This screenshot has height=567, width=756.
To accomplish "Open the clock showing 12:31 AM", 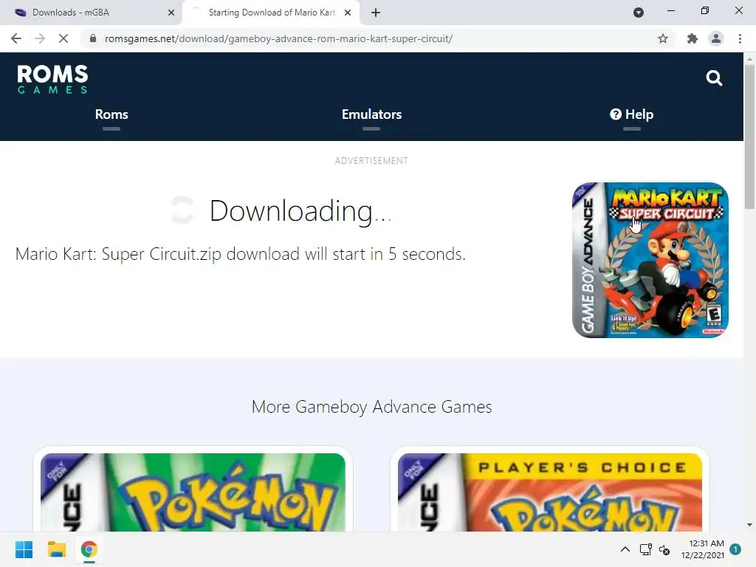I will 703,549.
